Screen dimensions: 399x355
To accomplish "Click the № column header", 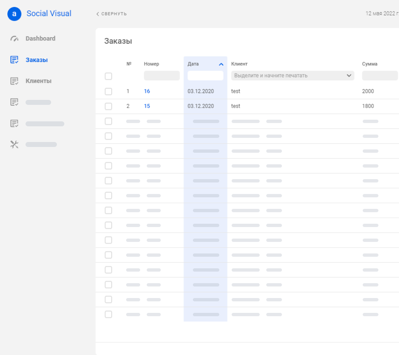I will click(x=129, y=64).
